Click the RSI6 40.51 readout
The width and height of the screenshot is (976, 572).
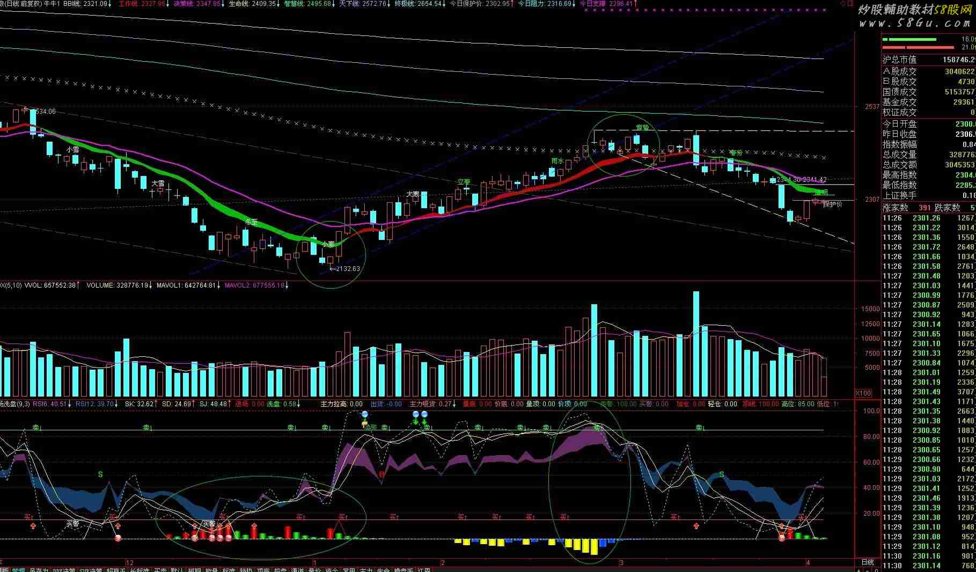(52, 404)
